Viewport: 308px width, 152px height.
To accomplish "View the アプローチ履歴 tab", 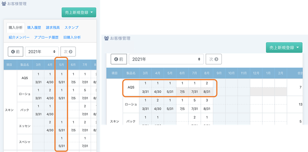I will pyautogui.click(x=46, y=37).
